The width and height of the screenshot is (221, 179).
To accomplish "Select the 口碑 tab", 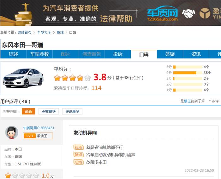I will (144, 54).
